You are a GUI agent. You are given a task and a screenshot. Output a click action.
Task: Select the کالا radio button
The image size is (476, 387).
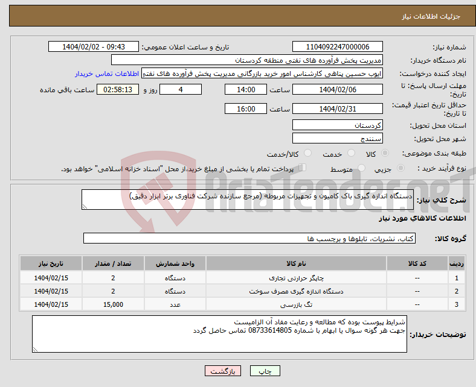point(385,153)
